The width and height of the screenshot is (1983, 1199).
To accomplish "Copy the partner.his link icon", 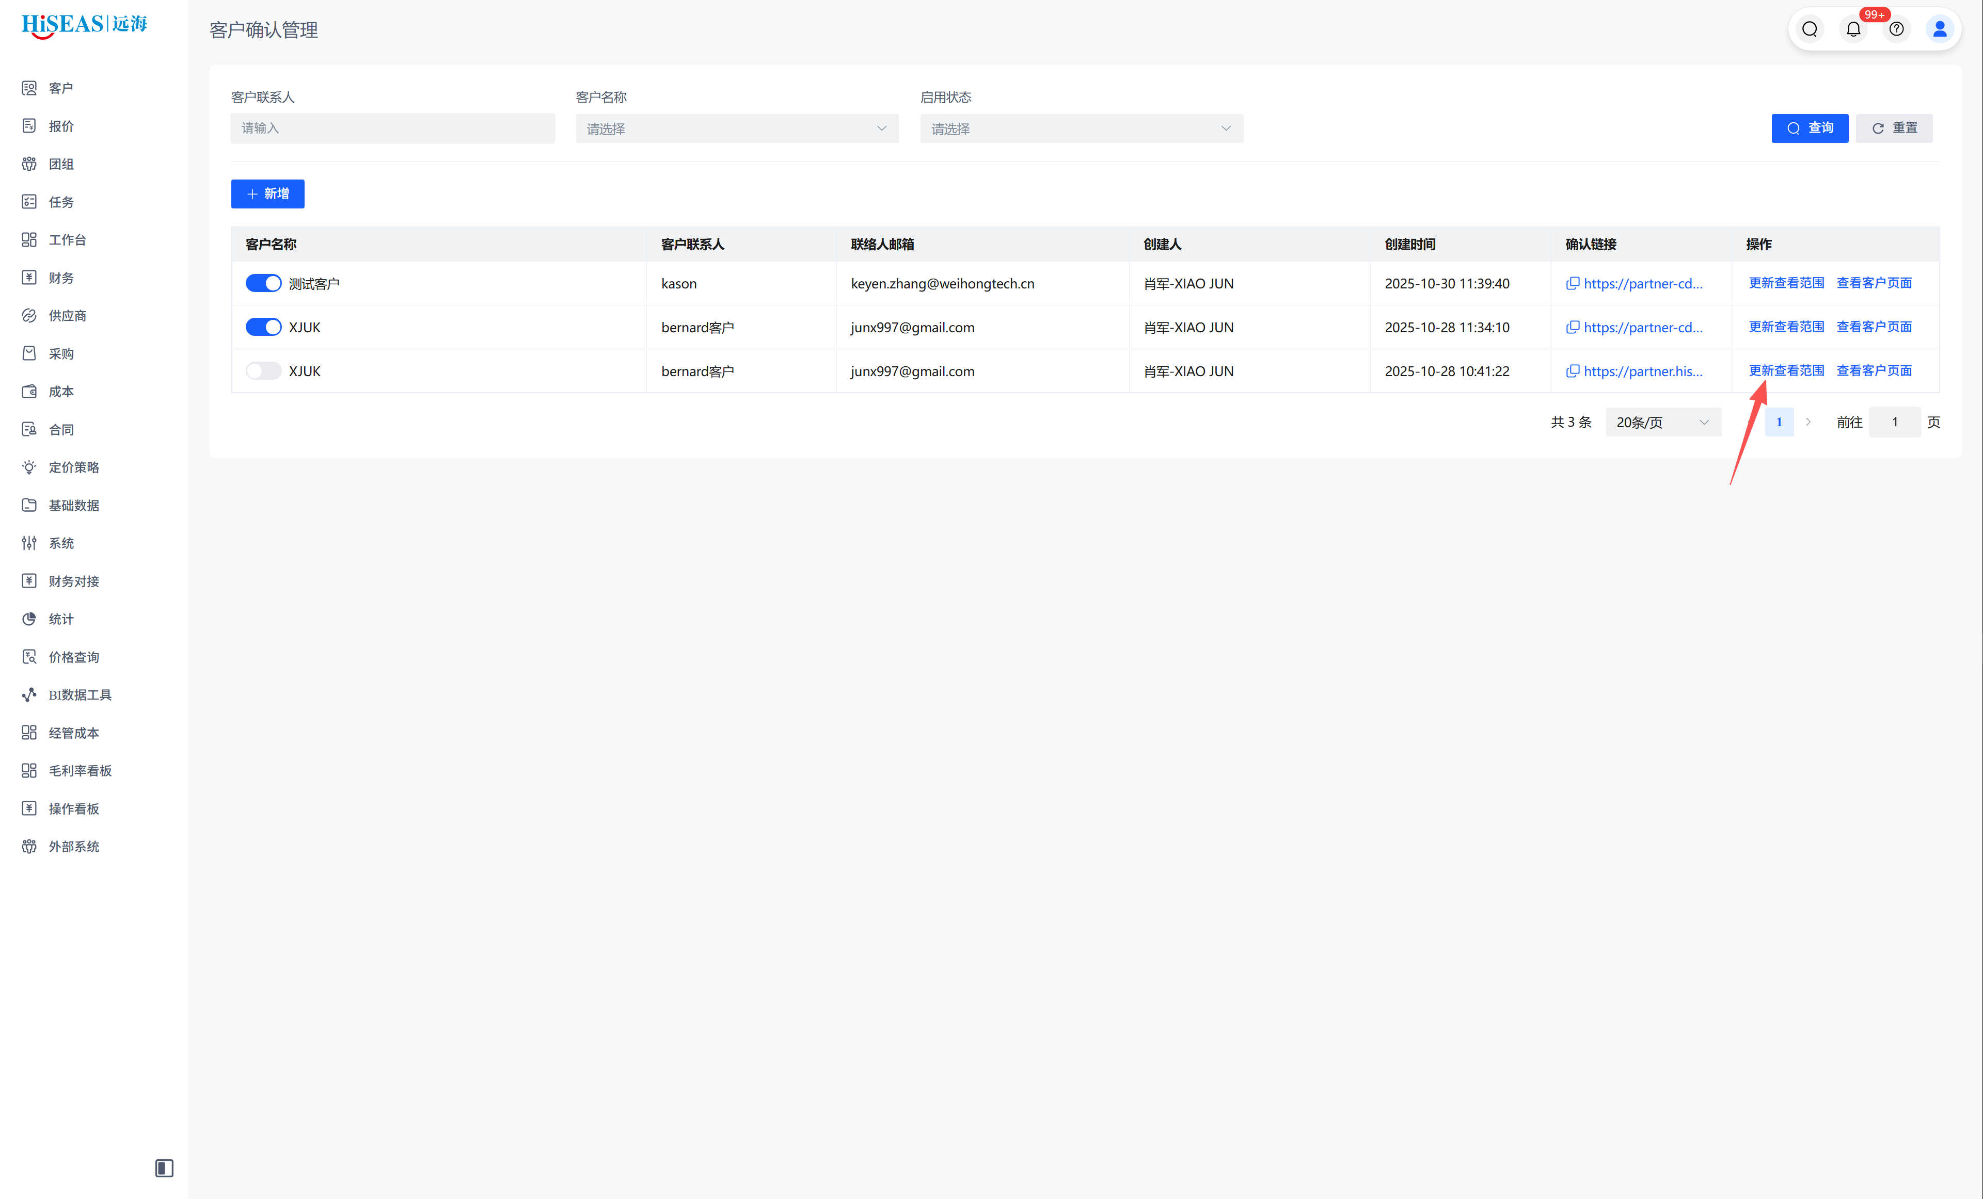I will 1572,371.
